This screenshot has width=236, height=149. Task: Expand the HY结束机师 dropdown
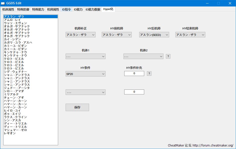[x=190, y=35]
